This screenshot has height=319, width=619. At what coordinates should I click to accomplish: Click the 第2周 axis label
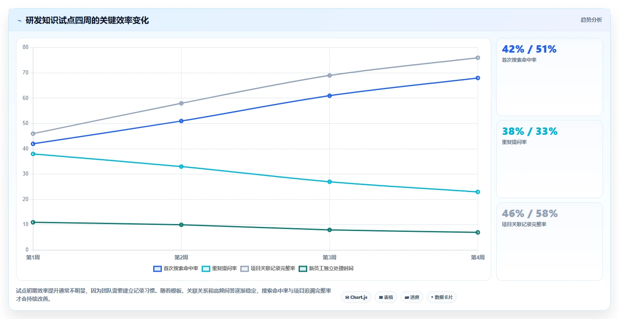click(181, 258)
